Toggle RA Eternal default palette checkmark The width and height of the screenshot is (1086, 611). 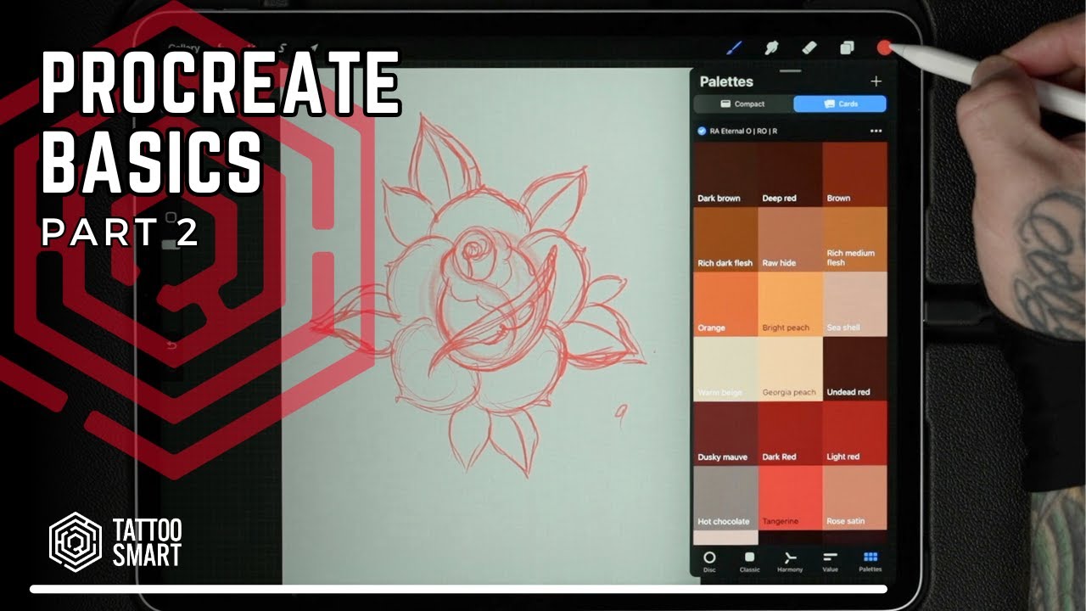pos(702,132)
